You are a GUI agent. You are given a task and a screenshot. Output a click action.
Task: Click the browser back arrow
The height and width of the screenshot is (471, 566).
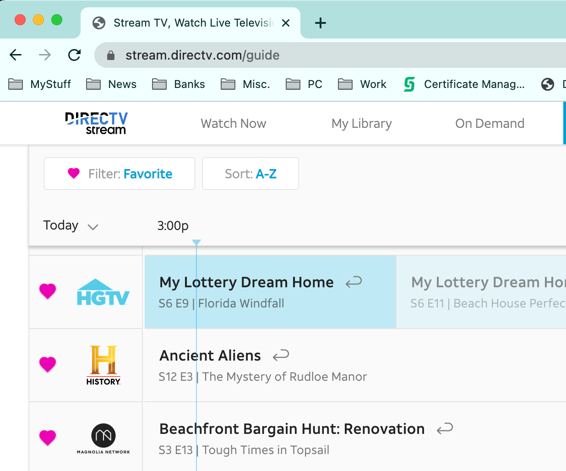coord(16,55)
